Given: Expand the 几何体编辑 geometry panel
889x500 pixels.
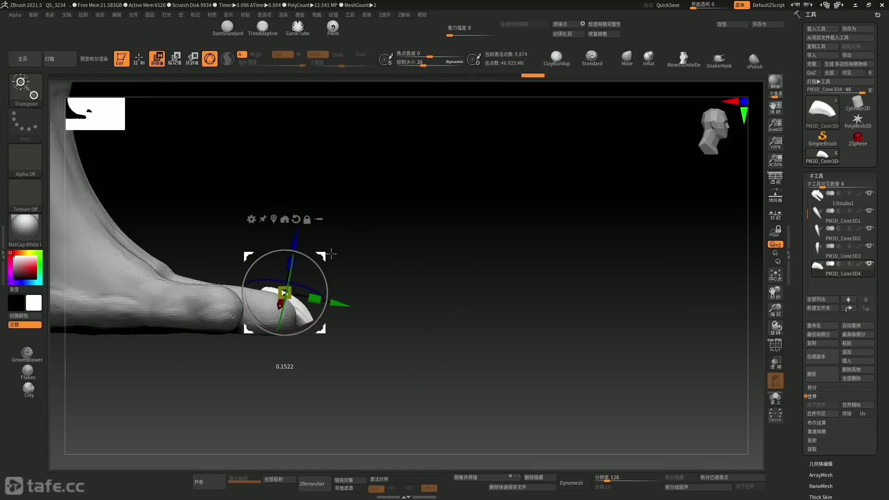Looking at the screenshot, I should (821, 464).
